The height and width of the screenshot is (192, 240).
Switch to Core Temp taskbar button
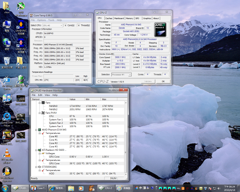tap(38, 188)
